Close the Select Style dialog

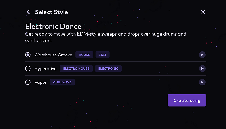203,12
